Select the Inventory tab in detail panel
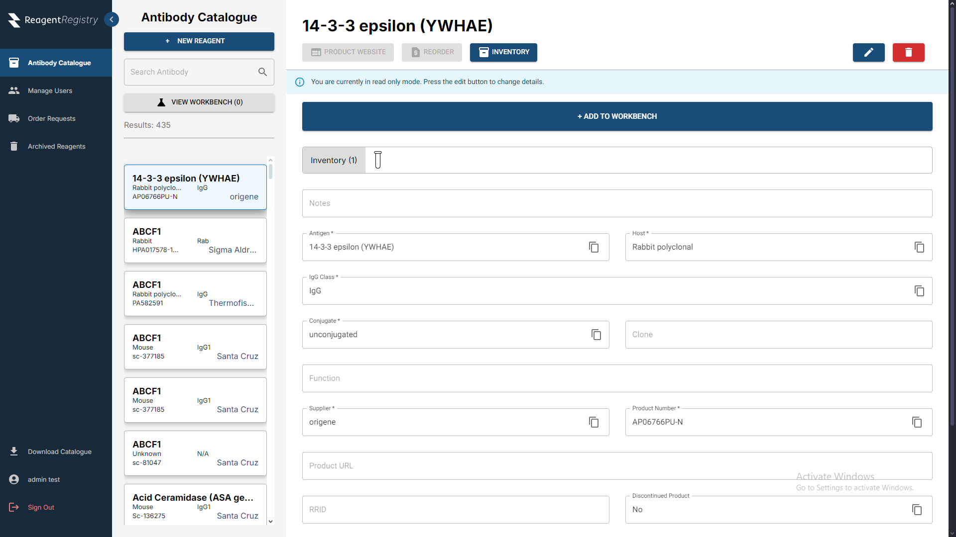 tap(334, 160)
